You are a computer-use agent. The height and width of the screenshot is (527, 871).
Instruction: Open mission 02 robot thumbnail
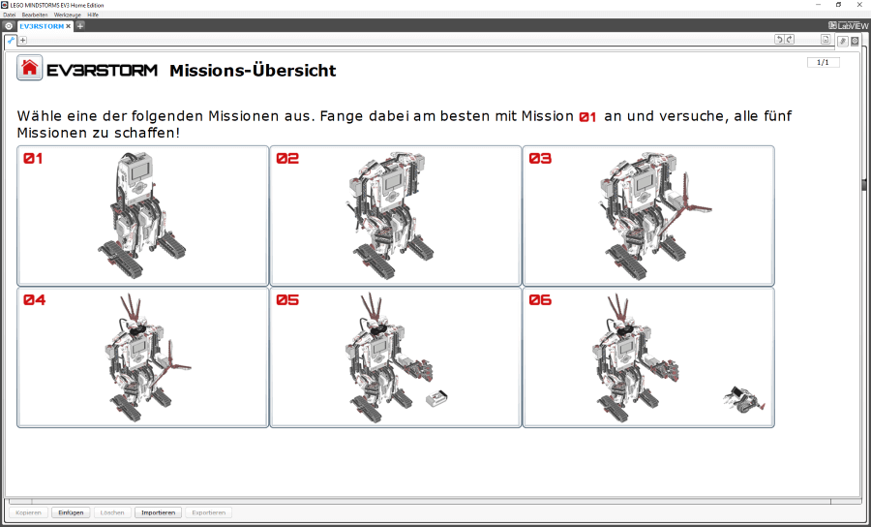click(396, 216)
